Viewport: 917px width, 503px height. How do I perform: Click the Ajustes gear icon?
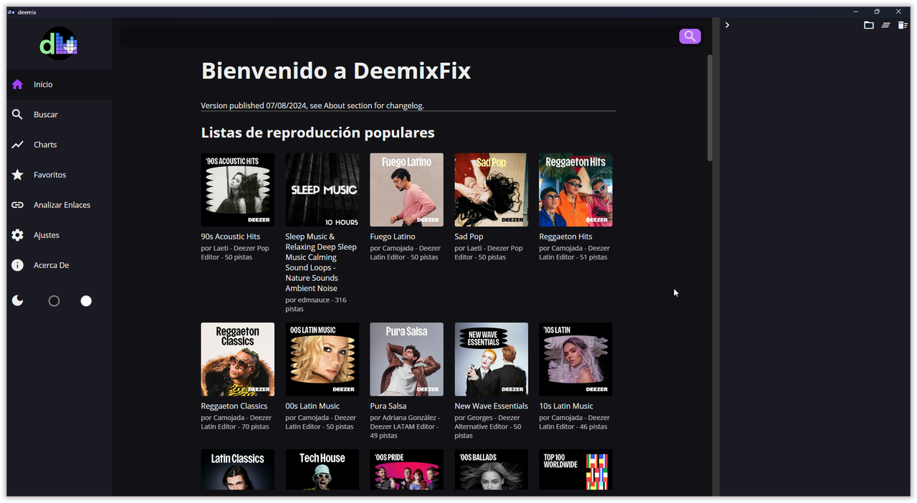[x=18, y=235]
